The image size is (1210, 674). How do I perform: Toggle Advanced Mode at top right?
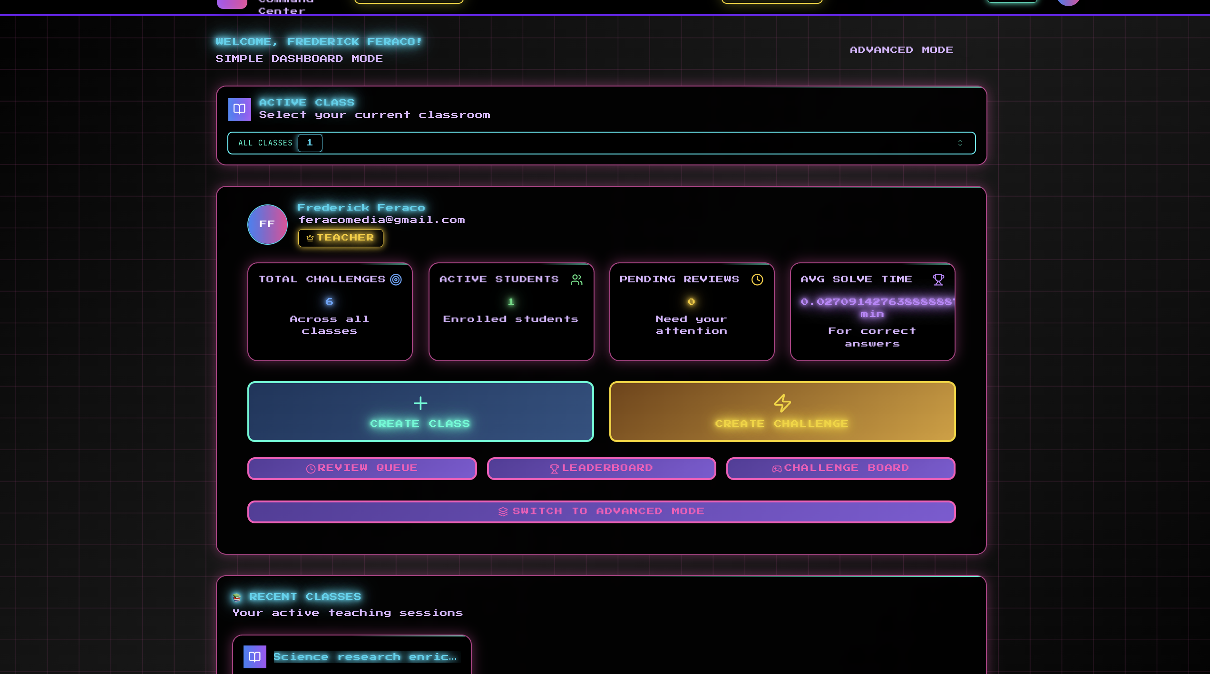tap(901, 50)
